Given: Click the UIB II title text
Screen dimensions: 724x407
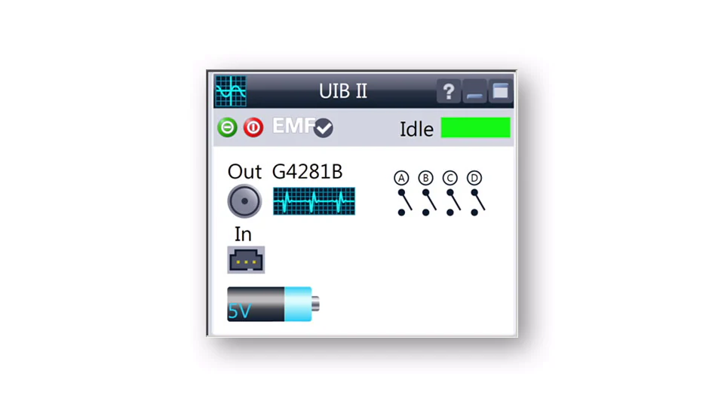Looking at the screenshot, I should pyautogui.click(x=343, y=91).
